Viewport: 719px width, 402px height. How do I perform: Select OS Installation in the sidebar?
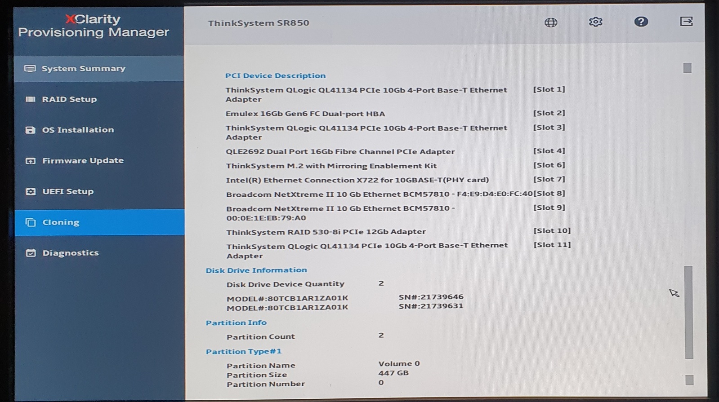[99, 130]
